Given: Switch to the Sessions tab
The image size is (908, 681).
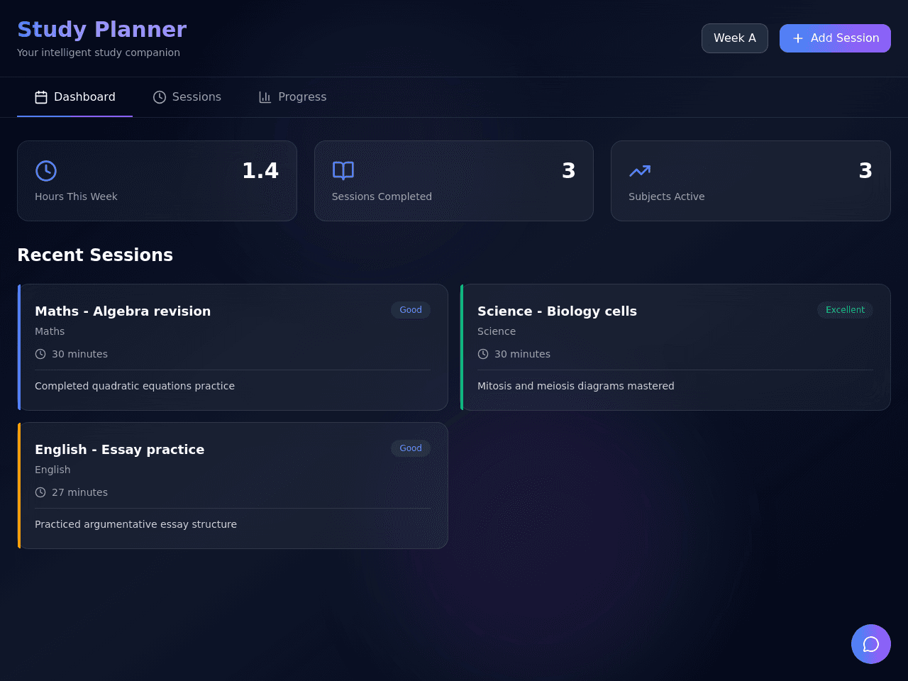Looking at the screenshot, I should pyautogui.click(x=187, y=97).
